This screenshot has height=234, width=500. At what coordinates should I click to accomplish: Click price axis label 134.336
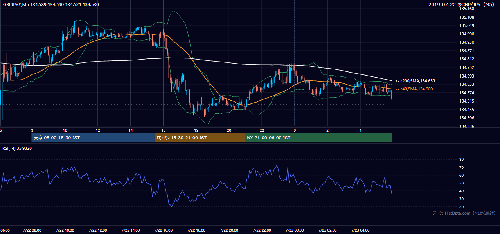(x=467, y=126)
